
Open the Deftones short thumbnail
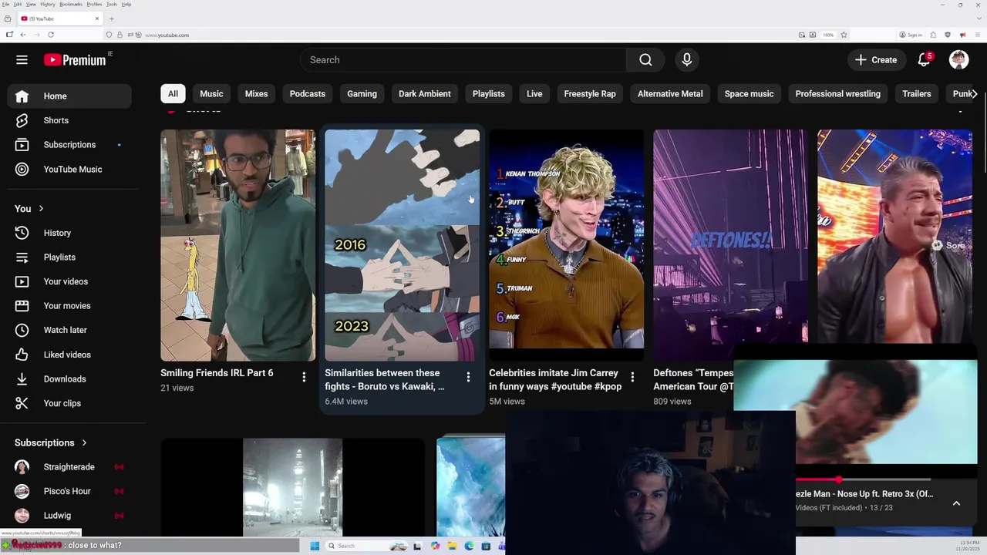730,245
